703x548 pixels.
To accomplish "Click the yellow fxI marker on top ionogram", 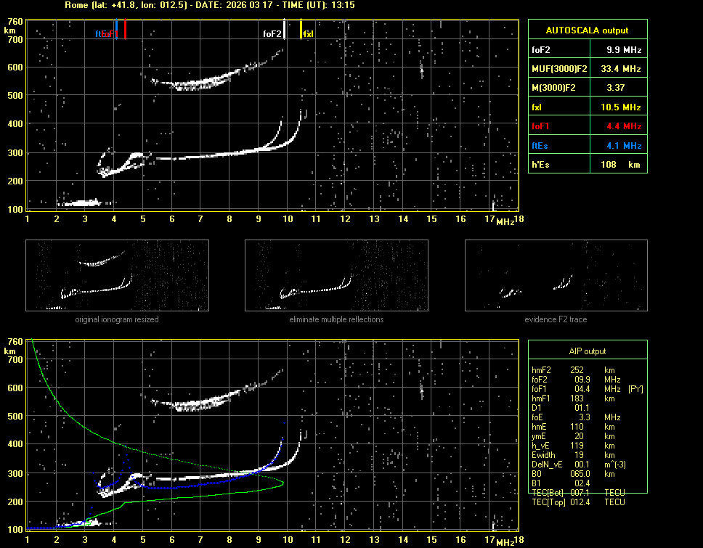I will coord(301,31).
